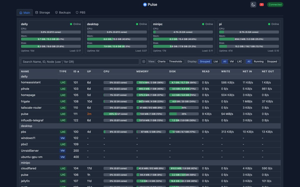The height and width of the screenshot is (187, 300).
Task: Filter guest type to LXC only
Action: click(x=240, y=62)
